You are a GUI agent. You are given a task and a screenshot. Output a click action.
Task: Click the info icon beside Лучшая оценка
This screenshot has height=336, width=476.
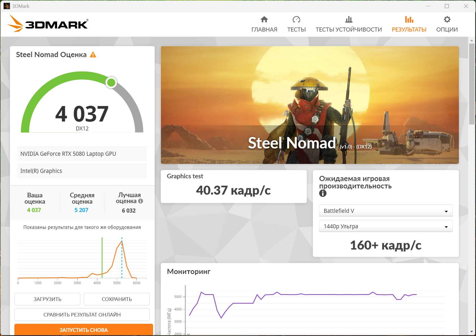tap(141, 201)
